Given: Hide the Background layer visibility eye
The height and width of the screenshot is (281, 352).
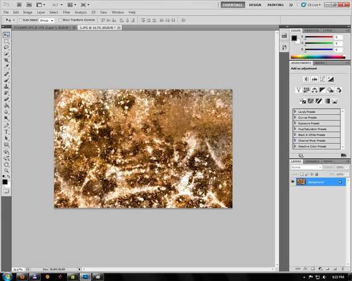Looking at the screenshot, I should click(x=293, y=182).
